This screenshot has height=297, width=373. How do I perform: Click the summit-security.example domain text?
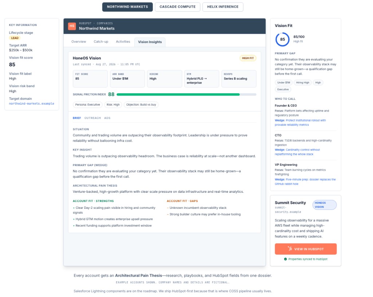click(288, 210)
